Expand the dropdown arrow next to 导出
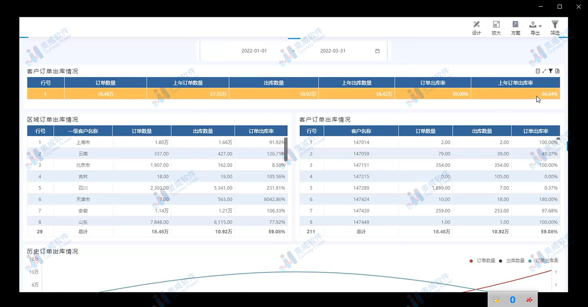Screen dimensions: 588x307 coord(539,27)
